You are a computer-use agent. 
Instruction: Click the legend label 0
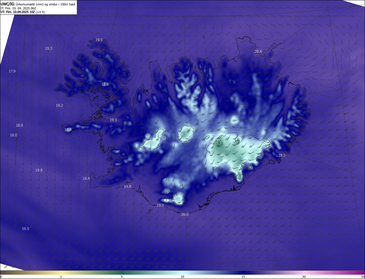click(1, 277)
